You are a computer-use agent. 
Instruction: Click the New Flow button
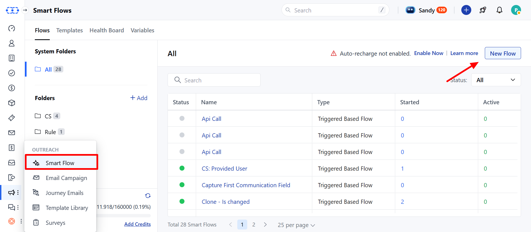coord(503,53)
